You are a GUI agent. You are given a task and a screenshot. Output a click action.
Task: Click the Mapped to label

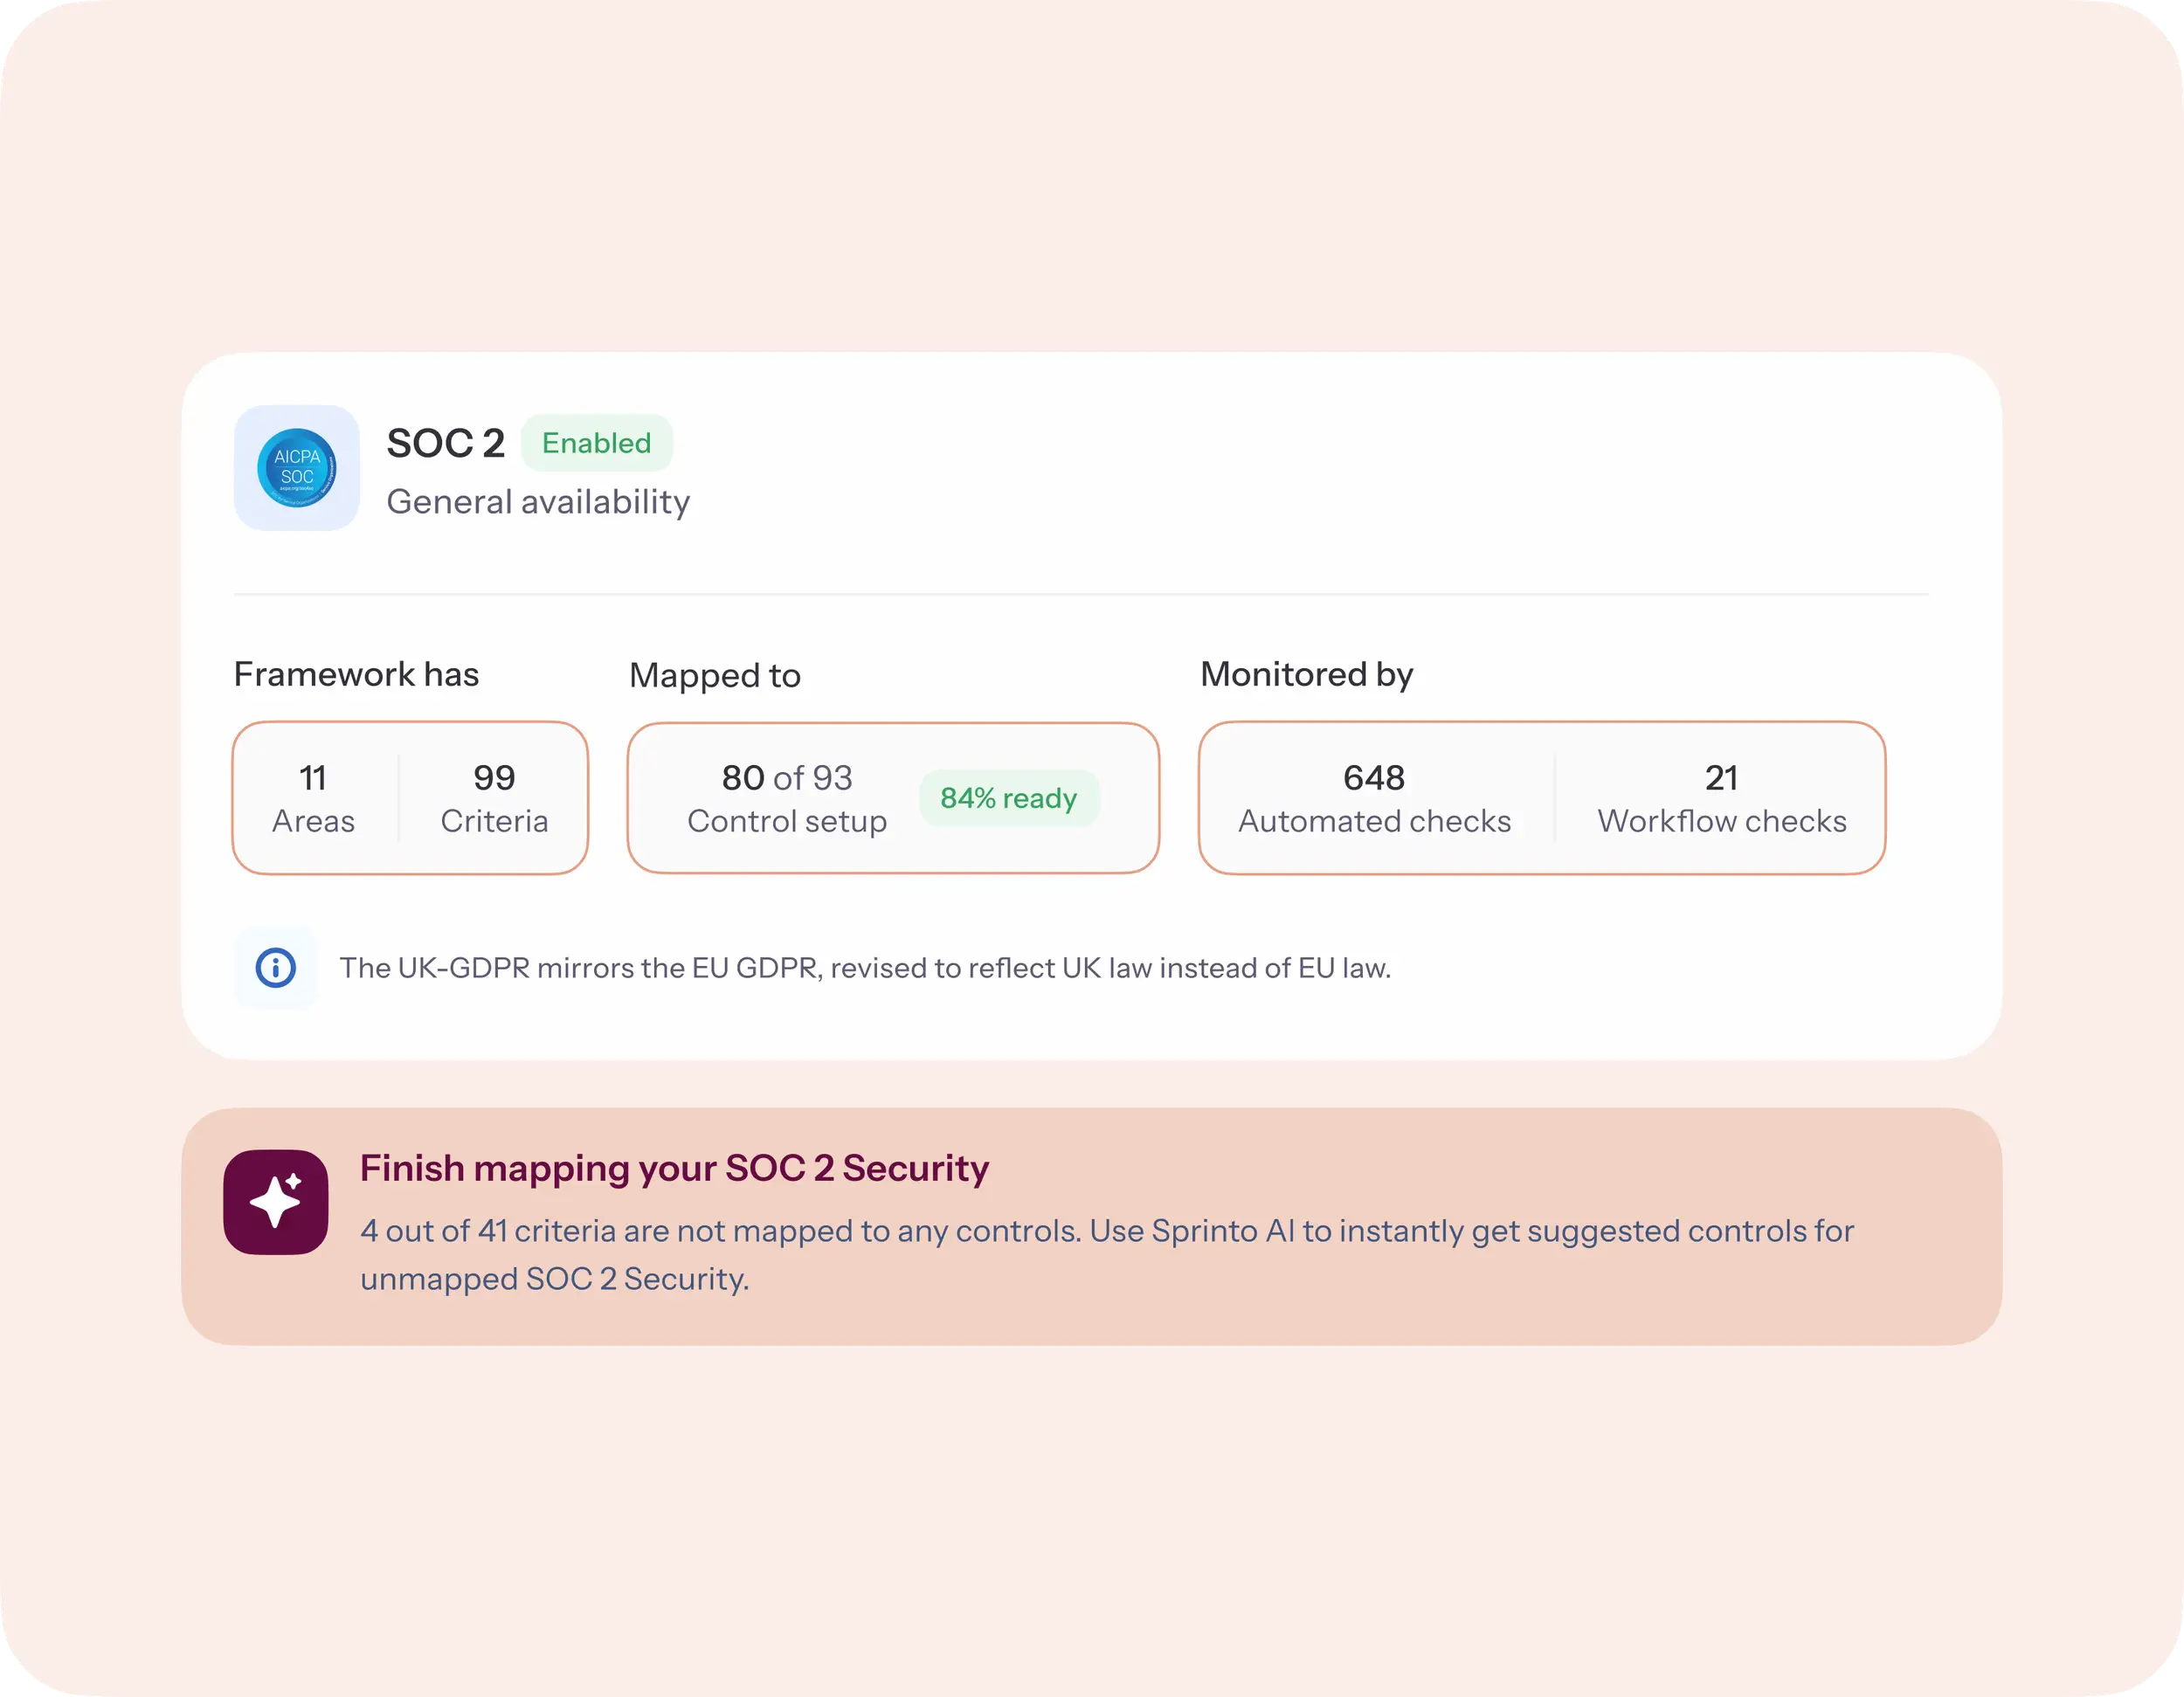714,676
